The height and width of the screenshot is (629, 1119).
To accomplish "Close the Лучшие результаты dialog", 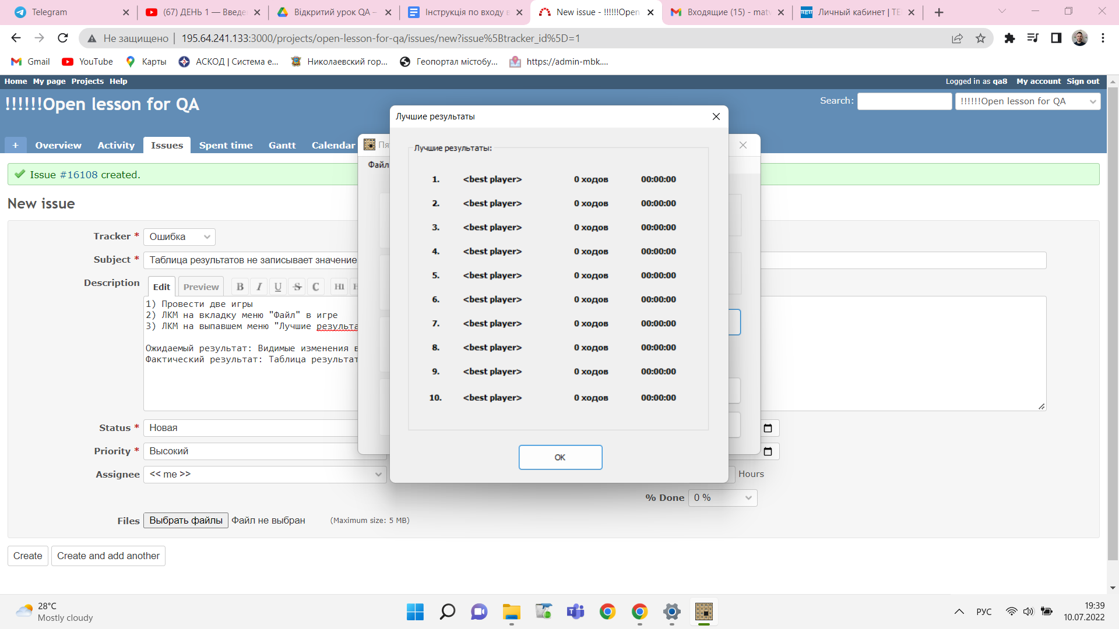I will 716,116.
